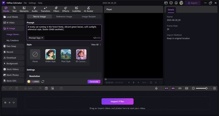Click the Generate button
This screenshot has height=116, width=219.
tap(94, 82)
